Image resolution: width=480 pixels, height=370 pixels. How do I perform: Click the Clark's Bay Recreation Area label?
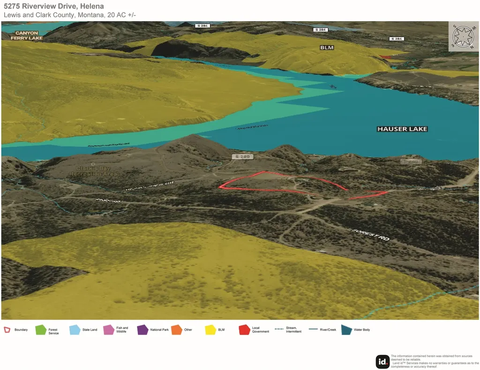93,171
